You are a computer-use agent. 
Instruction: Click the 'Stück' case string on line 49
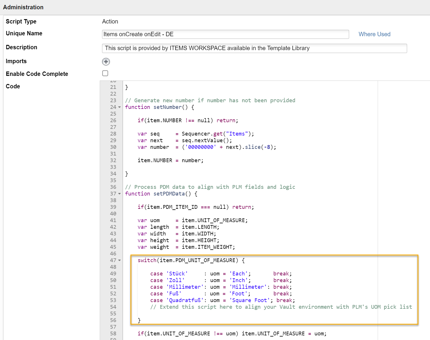pyautogui.click(x=177, y=273)
